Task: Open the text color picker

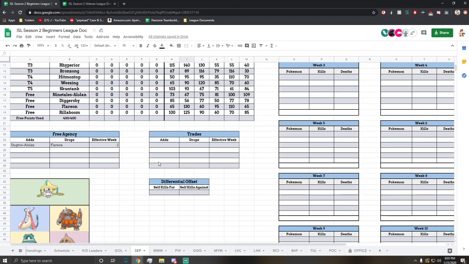Action: pos(162,45)
